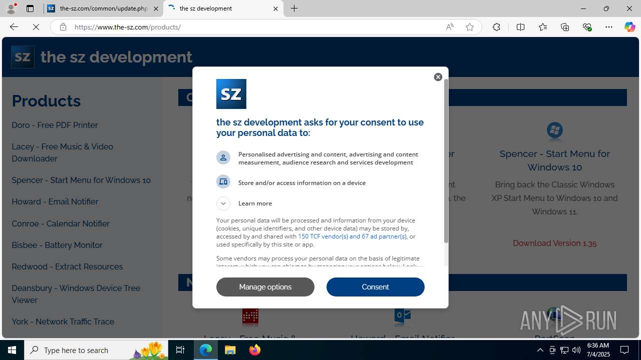
Task: Click the Howard email notifier icon
Action: pyautogui.click(x=403, y=316)
